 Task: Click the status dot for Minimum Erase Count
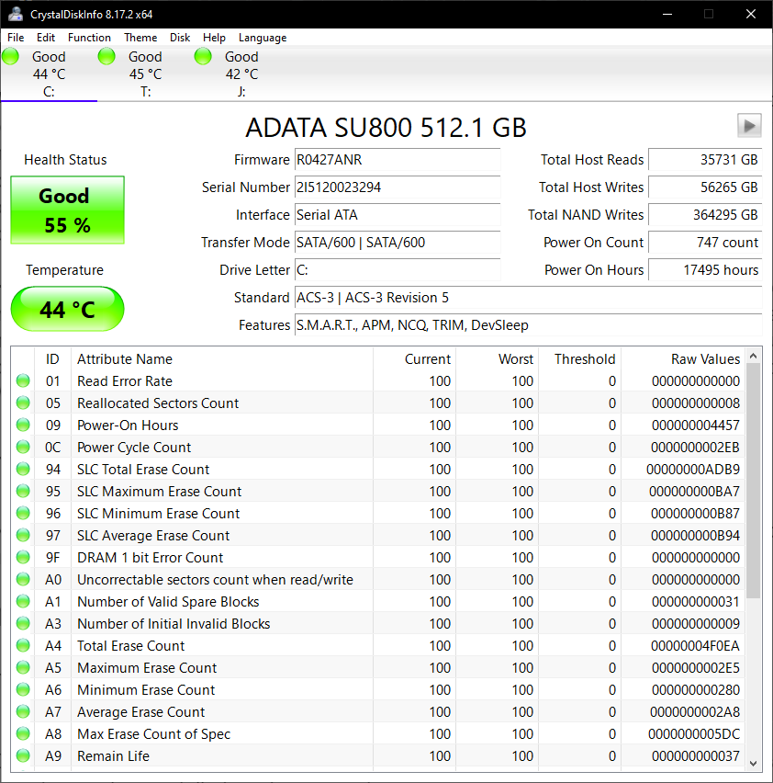point(23,689)
